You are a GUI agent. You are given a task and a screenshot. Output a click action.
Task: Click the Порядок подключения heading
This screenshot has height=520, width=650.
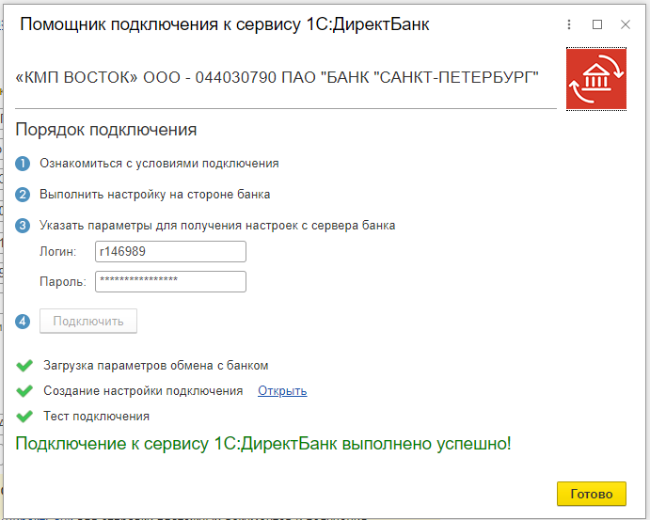click(106, 130)
